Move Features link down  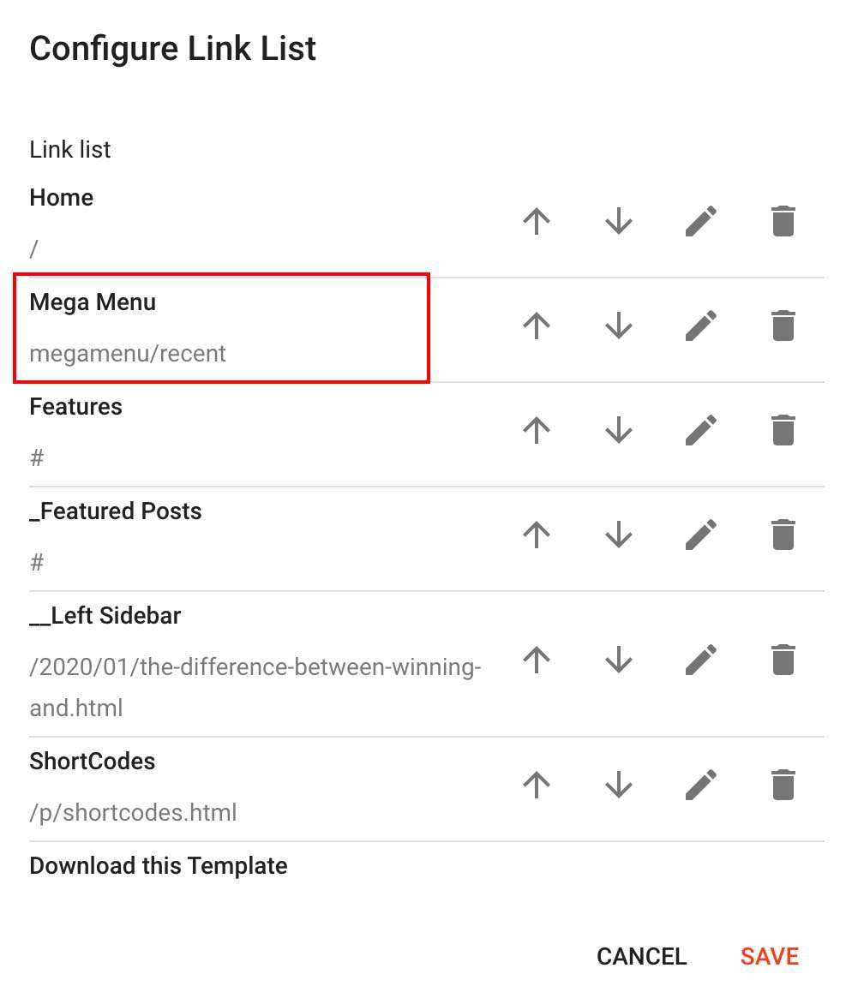click(619, 430)
